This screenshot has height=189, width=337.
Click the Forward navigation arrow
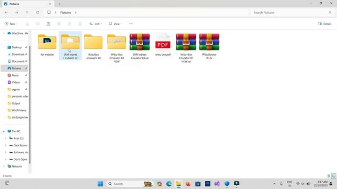(x=16, y=13)
